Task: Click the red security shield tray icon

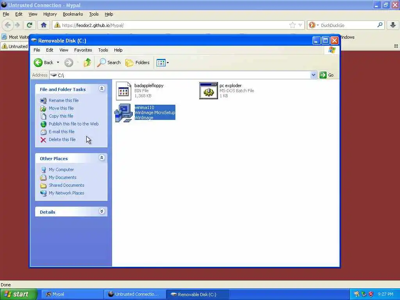Action: click(371, 294)
